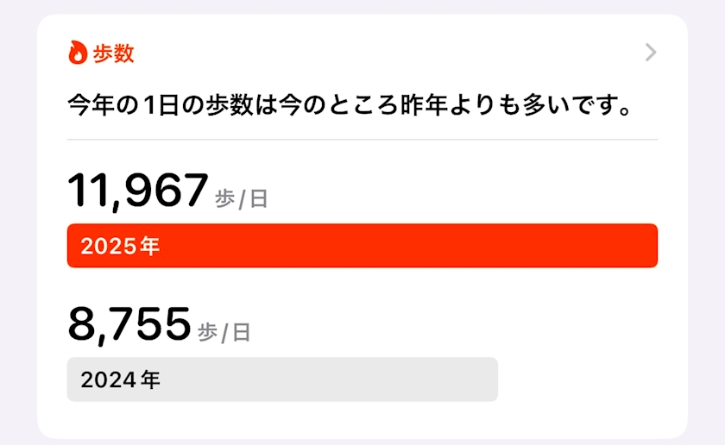
Task: Select the red 2025年 bar
Action: [362, 246]
